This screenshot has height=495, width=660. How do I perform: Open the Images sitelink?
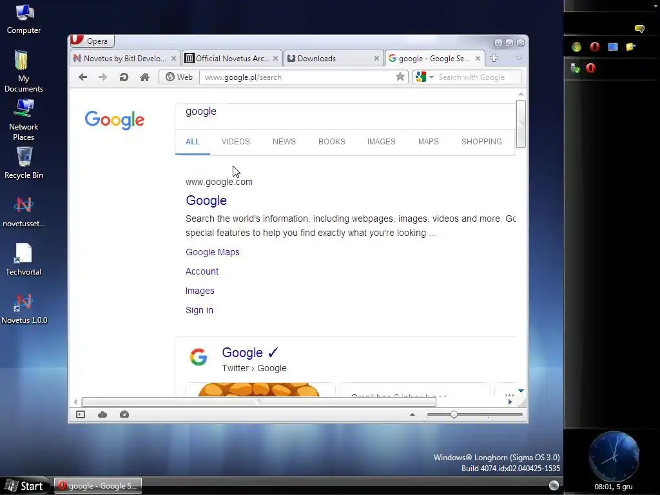[x=200, y=291]
